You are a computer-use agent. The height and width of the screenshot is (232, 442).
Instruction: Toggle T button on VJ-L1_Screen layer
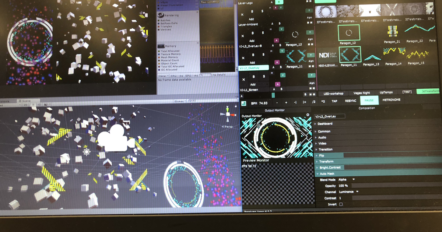pos(312,75)
